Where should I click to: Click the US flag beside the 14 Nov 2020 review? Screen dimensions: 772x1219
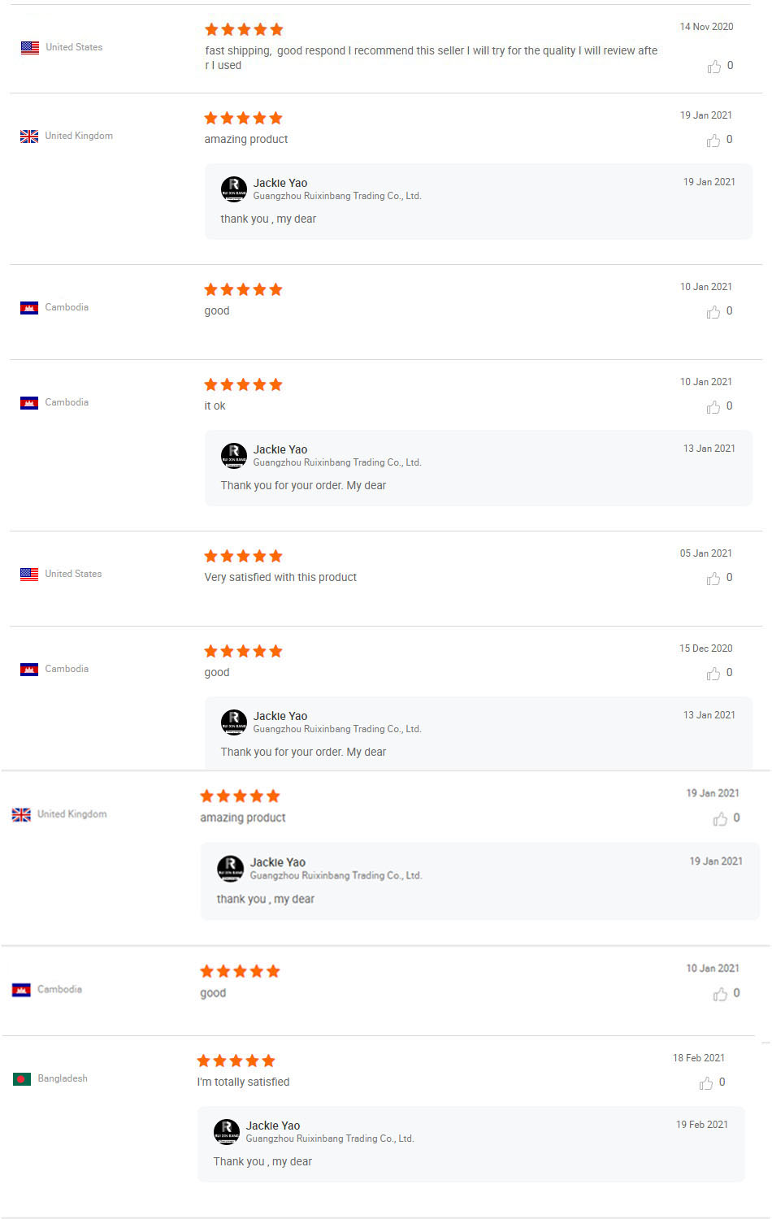coord(30,48)
